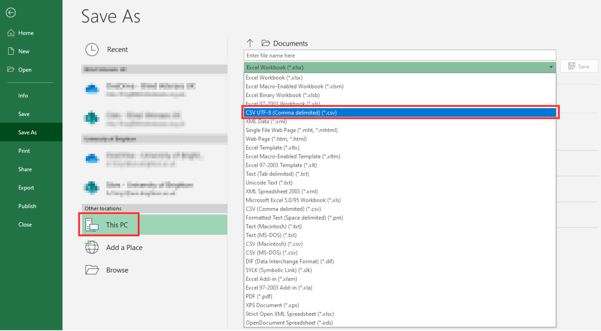Image resolution: width=601 pixels, height=331 pixels.
Task: Click the file name input field
Action: click(400, 55)
